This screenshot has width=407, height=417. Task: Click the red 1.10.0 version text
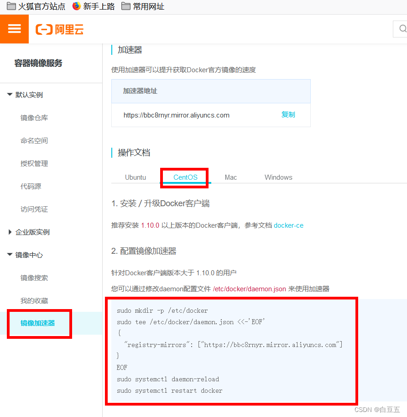click(x=150, y=225)
